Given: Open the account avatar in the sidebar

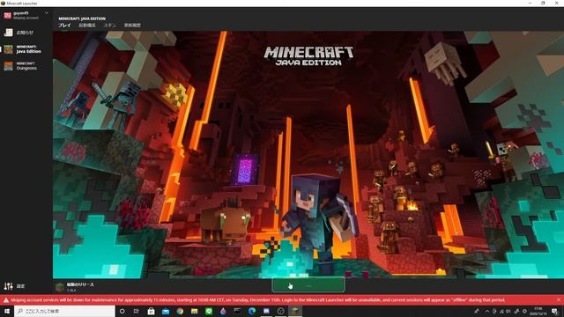Looking at the screenshot, I should (x=8, y=15).
